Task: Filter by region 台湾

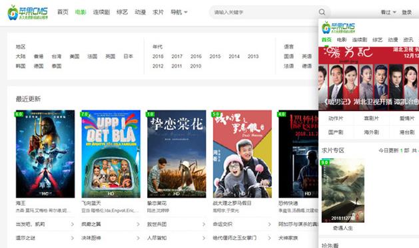Action: [57, 57]
